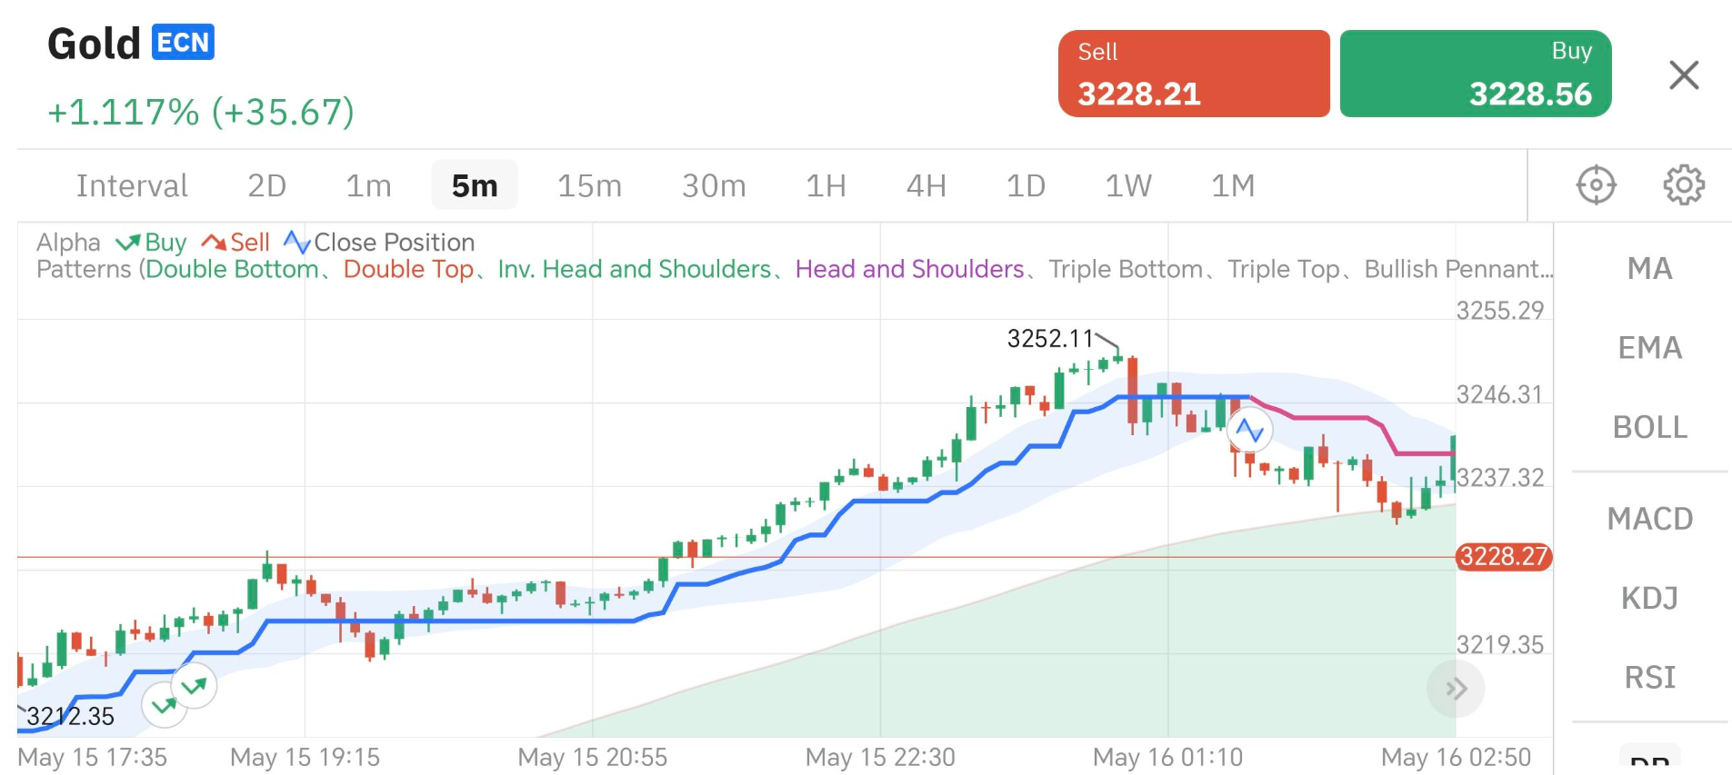Select the 1H interval
1732x775 pixels.
[826, 185]
